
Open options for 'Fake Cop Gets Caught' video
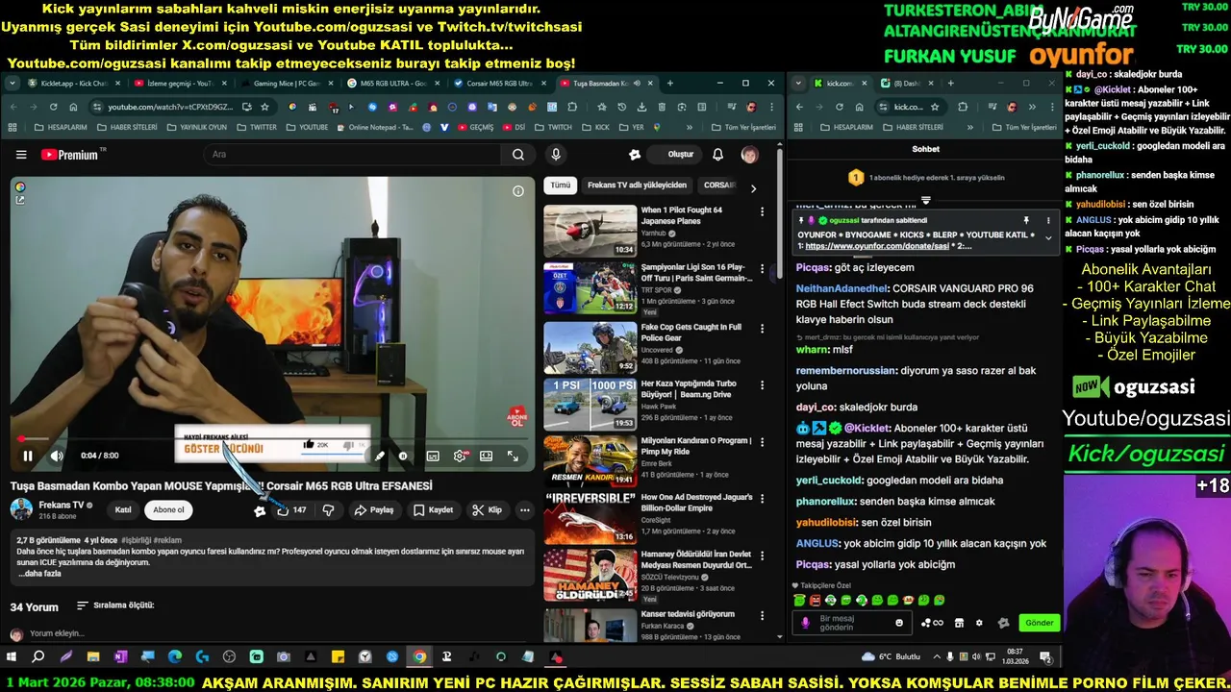click(762, 329)
